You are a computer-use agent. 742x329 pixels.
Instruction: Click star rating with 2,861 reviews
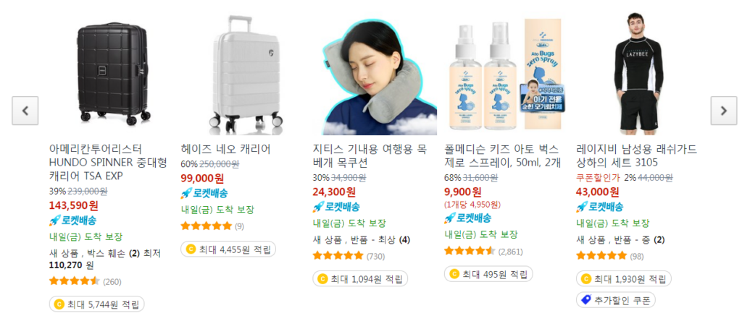[x=469, y=251]
